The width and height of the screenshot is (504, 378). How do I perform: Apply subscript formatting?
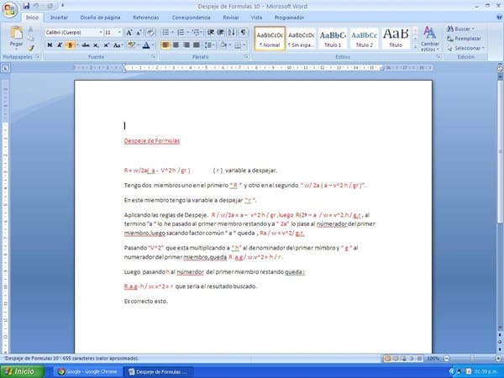(96, 45)
